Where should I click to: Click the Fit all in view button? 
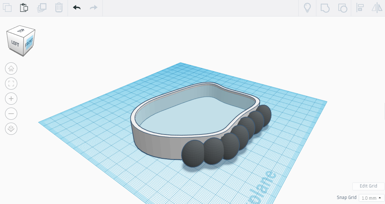11,84
